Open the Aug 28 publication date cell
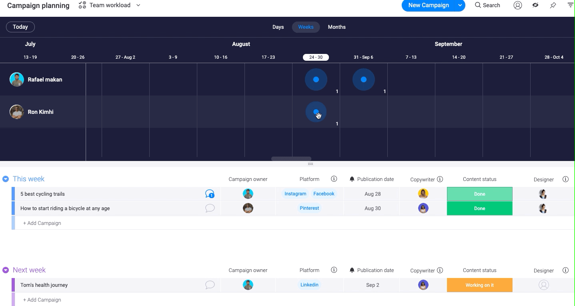 point(373,194)
